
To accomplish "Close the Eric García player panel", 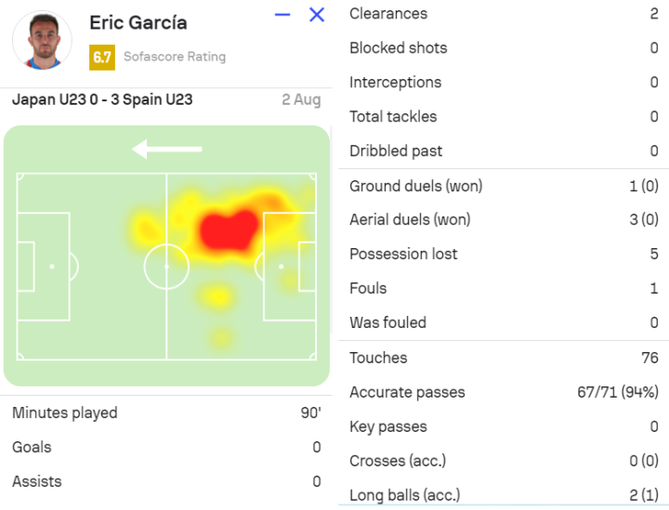I will (x=317, y=15).
